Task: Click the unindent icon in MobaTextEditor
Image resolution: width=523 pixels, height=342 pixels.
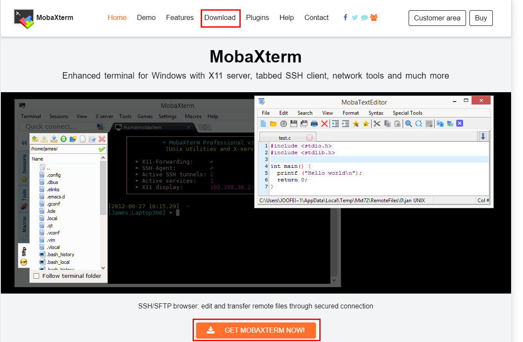Action: (x=335, y=124)
